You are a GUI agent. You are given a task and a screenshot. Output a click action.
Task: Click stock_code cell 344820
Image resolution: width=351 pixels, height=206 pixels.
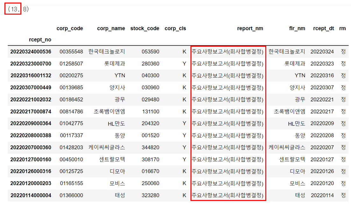point(150,148)
